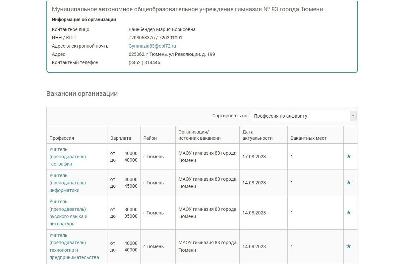Click the 'Вакантных мест' column header
Screen dimensions: 411x264
(x=309, y=138)
